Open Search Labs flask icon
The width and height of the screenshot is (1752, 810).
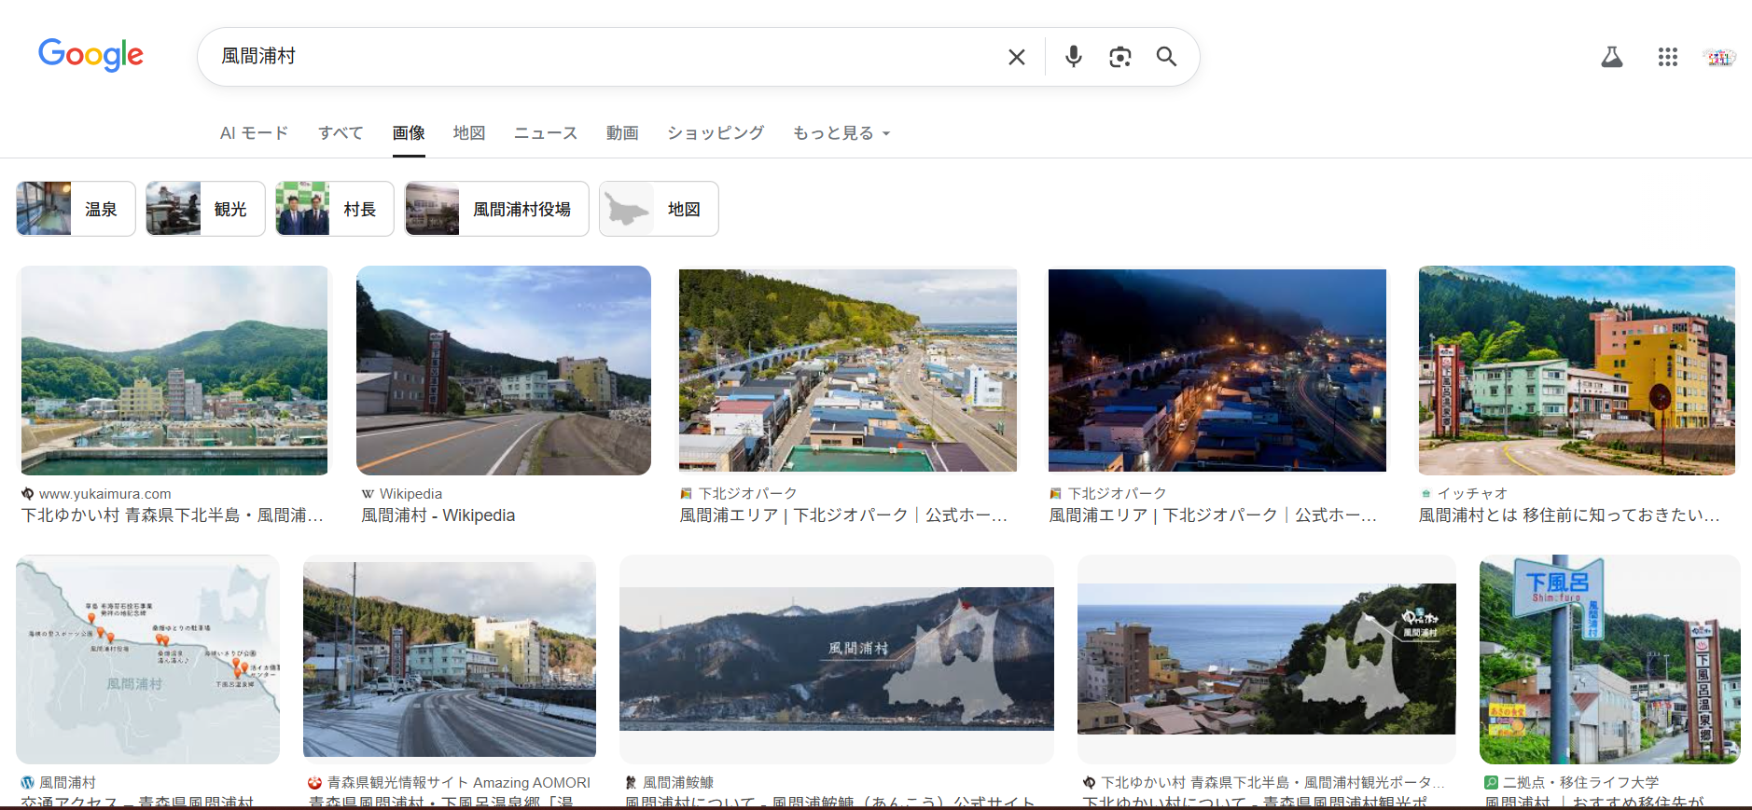pyautogui.click(x=1611, y=58)
